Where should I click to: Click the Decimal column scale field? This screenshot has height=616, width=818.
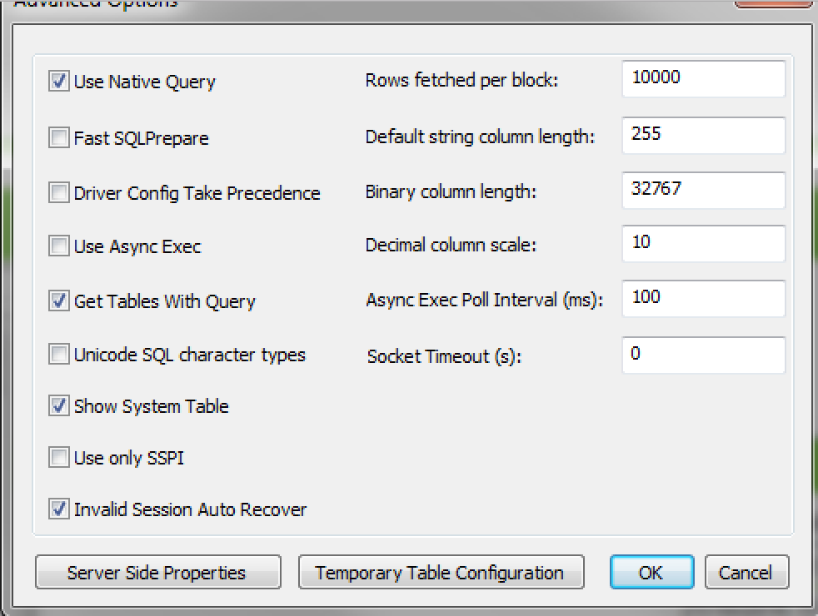(x=703, y=244)
